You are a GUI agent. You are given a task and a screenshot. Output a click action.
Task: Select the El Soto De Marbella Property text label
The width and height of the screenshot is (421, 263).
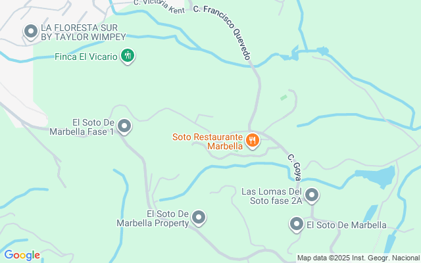[x=153, y=218]
